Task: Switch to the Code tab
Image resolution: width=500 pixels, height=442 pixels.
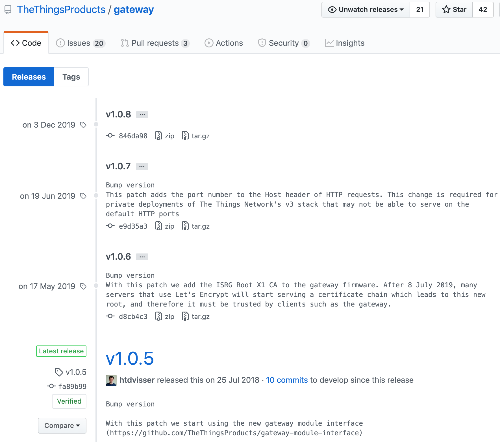Action: (26, 43)
